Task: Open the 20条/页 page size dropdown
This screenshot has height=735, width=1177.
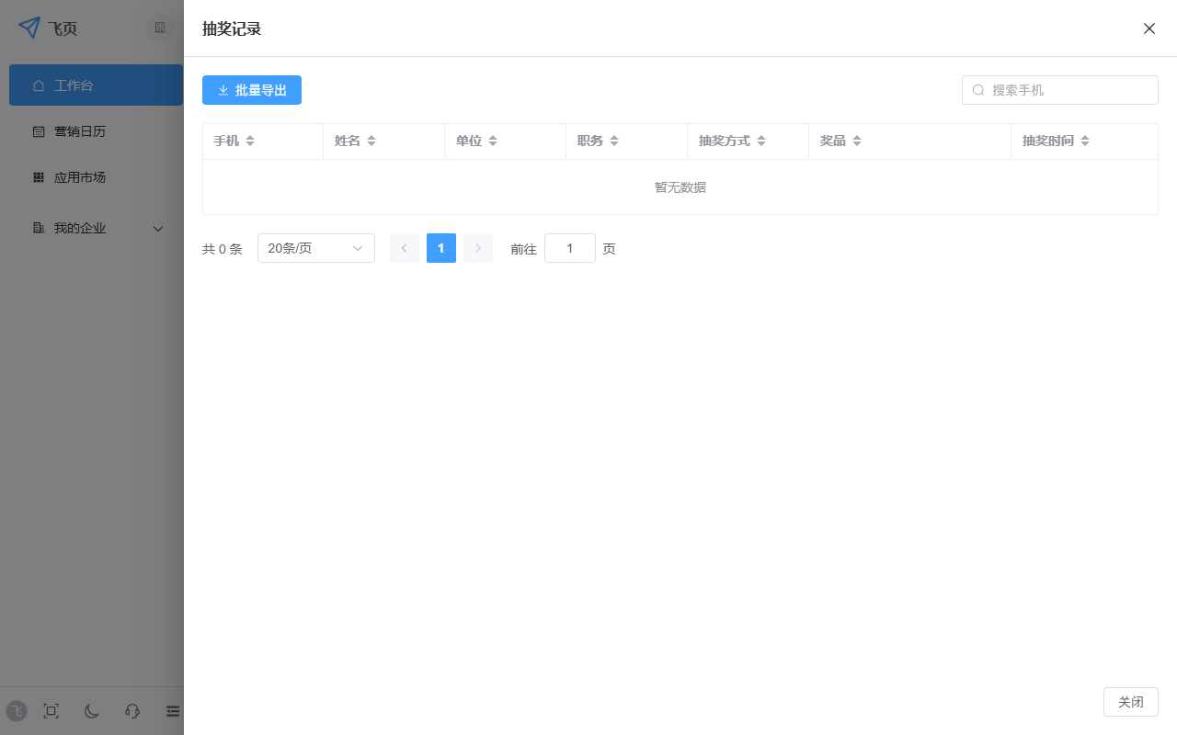Action: (x=315, y=248)
